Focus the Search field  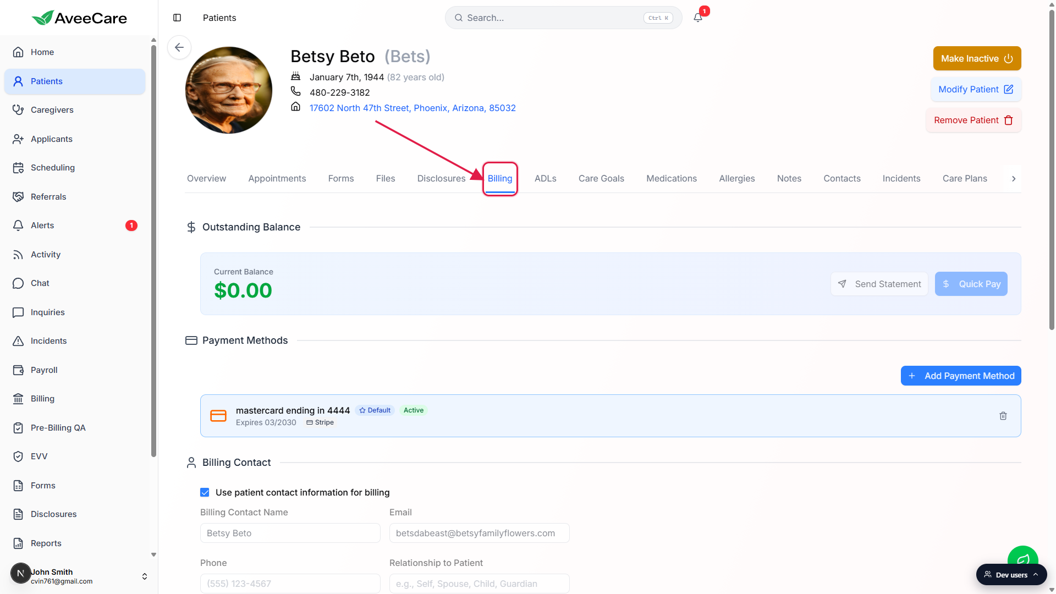tap(563, 18)
